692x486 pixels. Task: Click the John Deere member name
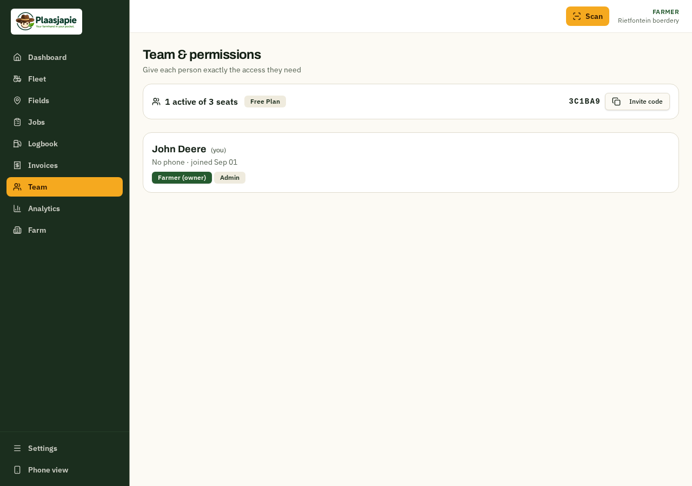[x=179, y=149]
